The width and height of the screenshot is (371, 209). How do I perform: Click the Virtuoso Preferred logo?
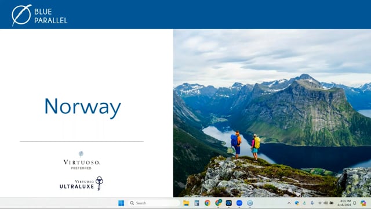[x=81, y=160]
